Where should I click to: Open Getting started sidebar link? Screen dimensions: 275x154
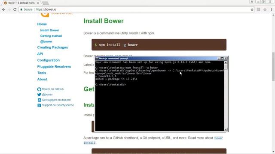tap(51, 36)
